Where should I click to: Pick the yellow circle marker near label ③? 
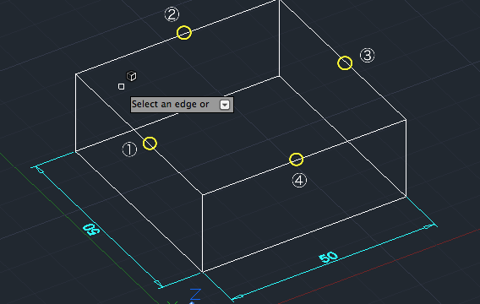coord(345,63)
